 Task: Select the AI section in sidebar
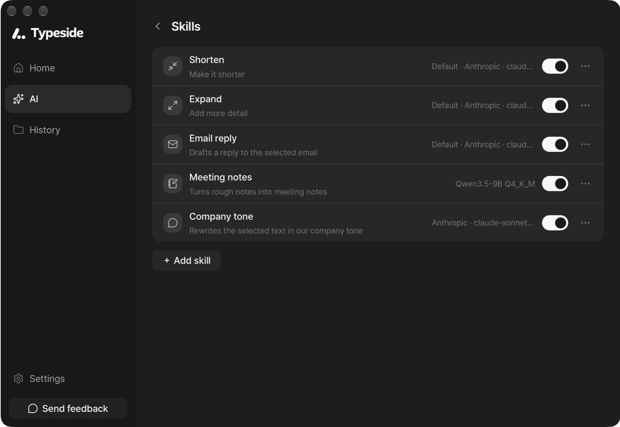tap(68, 99)
